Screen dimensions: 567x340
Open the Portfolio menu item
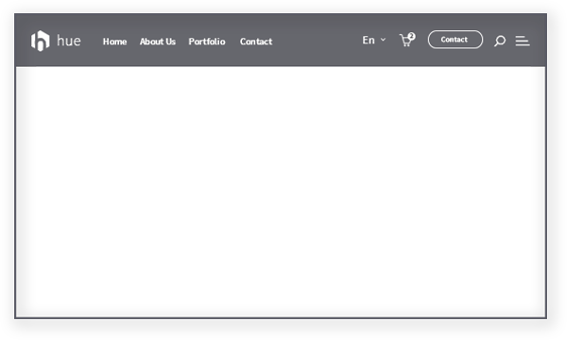pos(207,42)
